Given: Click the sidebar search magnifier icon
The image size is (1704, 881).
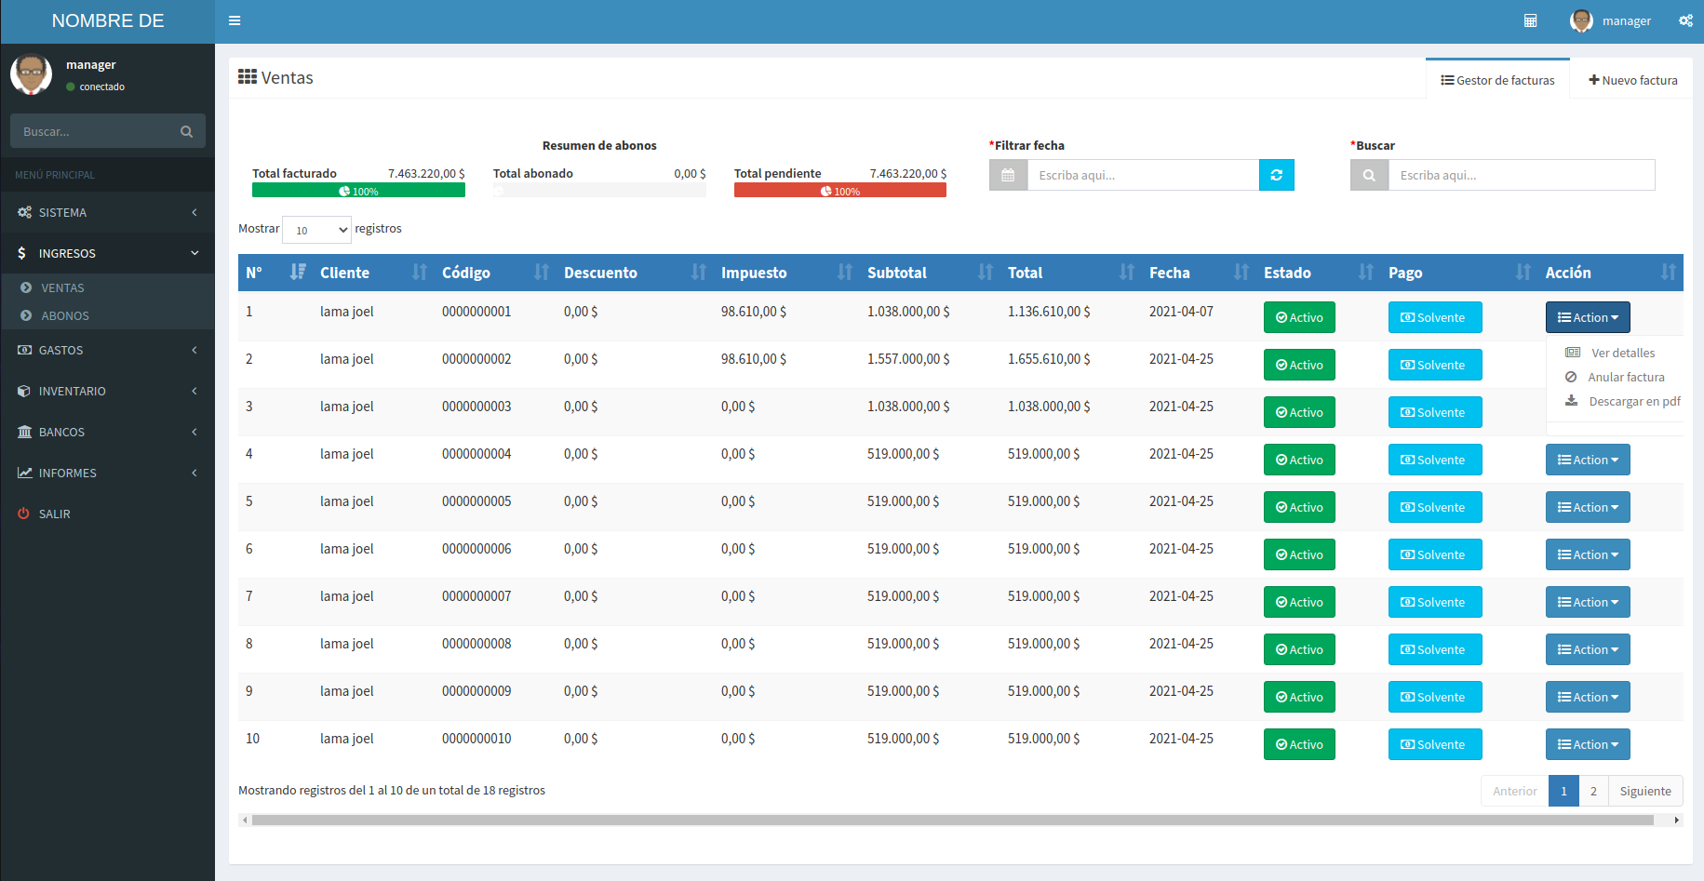Looking at the screenshot, I should 186,132.
